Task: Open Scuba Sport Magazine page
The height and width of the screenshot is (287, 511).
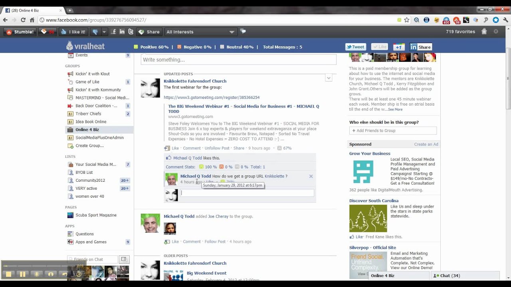Action: pos(96,215)
